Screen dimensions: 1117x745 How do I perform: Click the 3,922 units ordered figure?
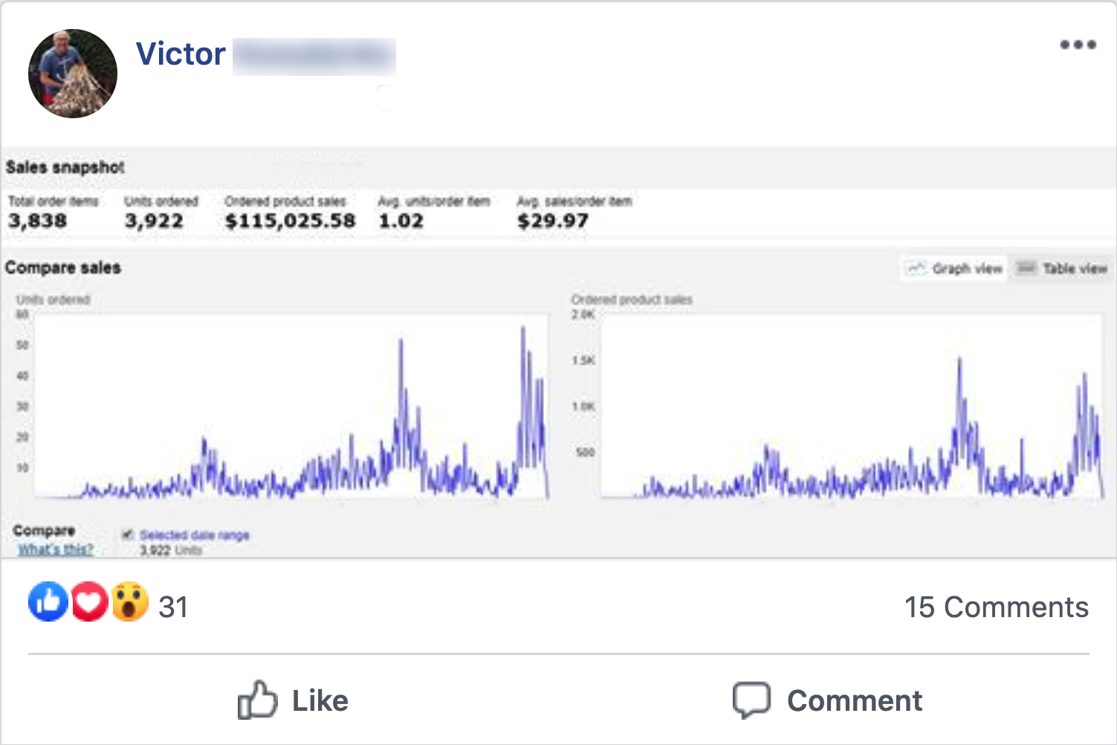[x=154, y=221]
